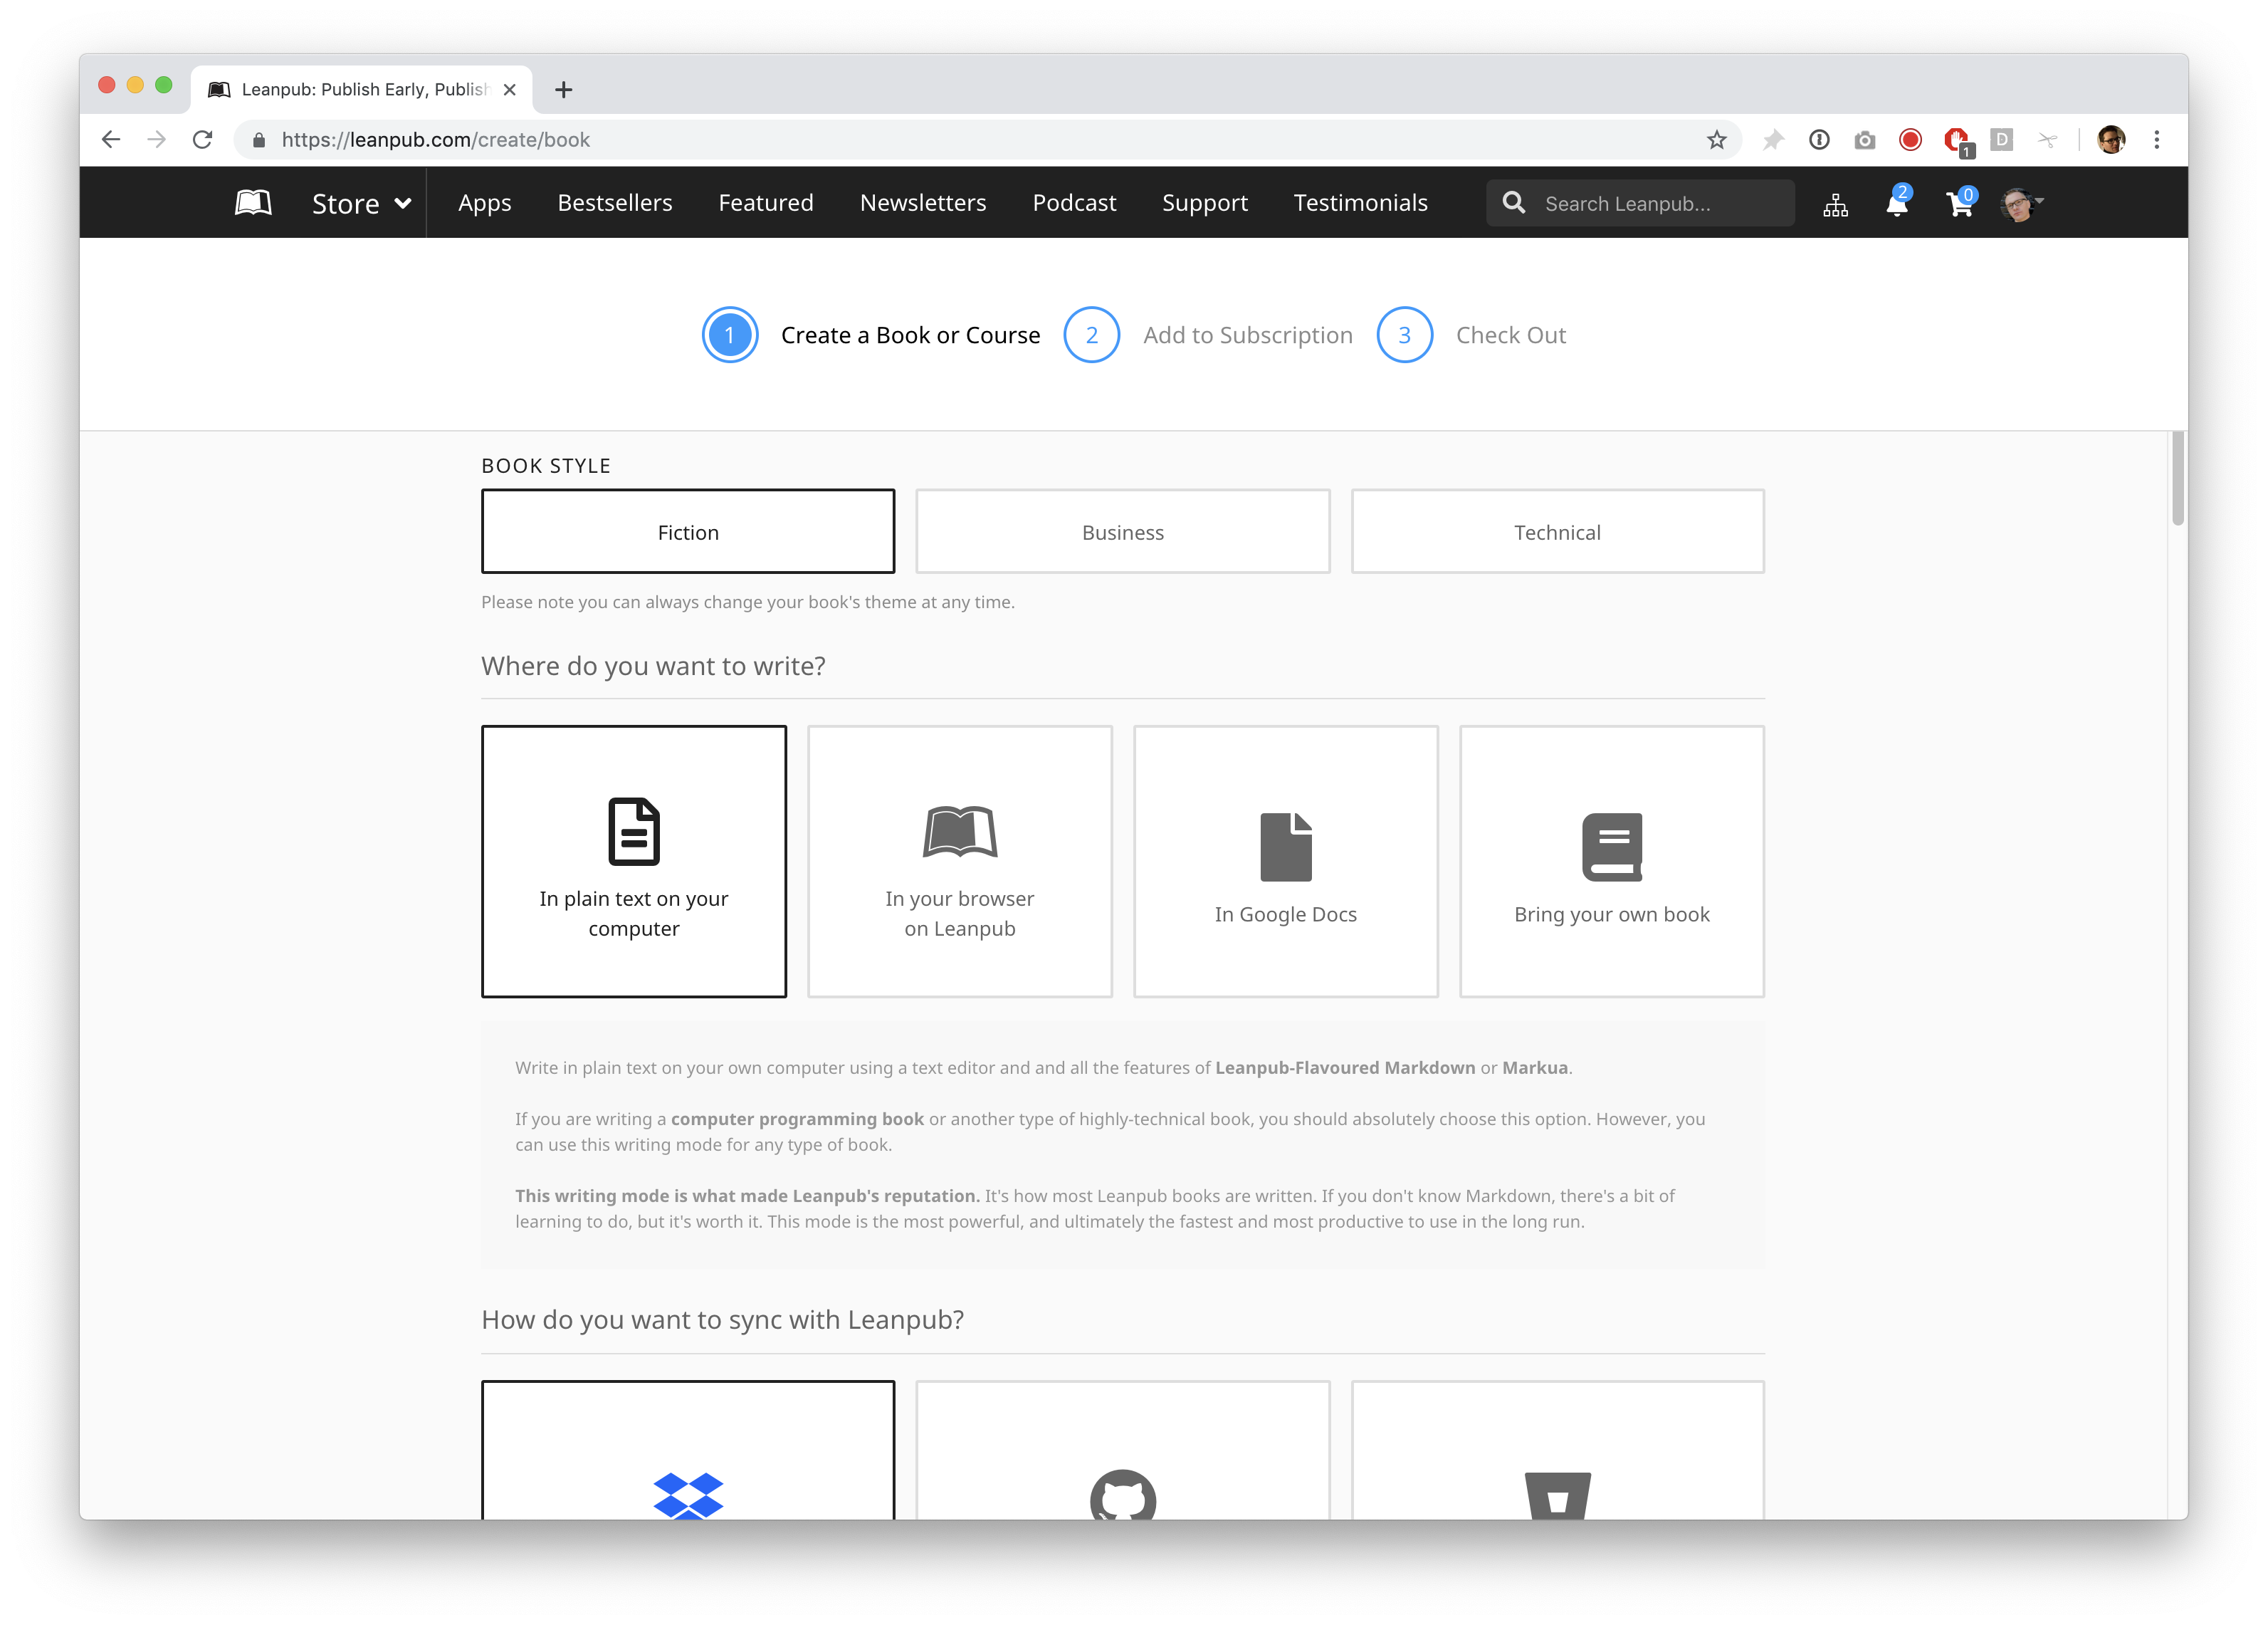Choose the GitHub sync option

pos(1123,1451)
